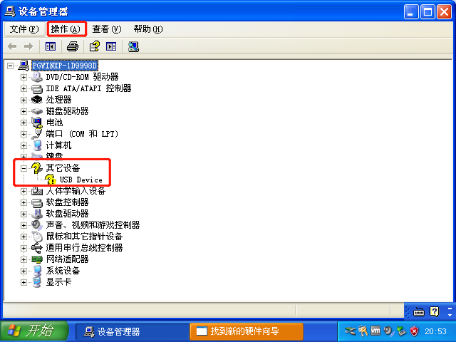Click the print toolbar icon

(x=72, y=46)
